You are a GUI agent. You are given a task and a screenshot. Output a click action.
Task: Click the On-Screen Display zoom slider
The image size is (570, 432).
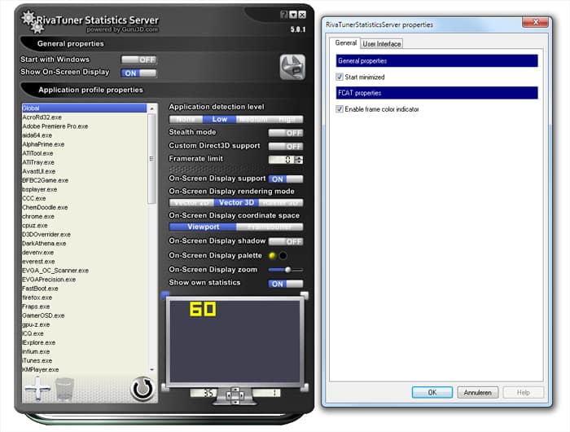point(287,269)
